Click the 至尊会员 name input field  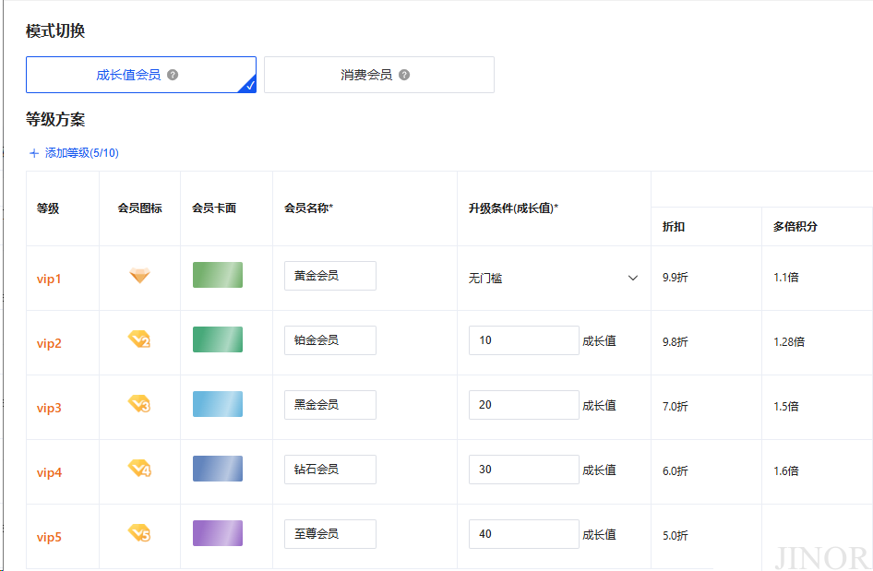click(x=330, y=534)
